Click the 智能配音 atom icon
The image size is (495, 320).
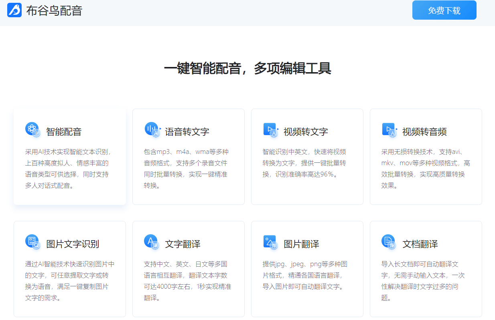[x=33, y=130]
